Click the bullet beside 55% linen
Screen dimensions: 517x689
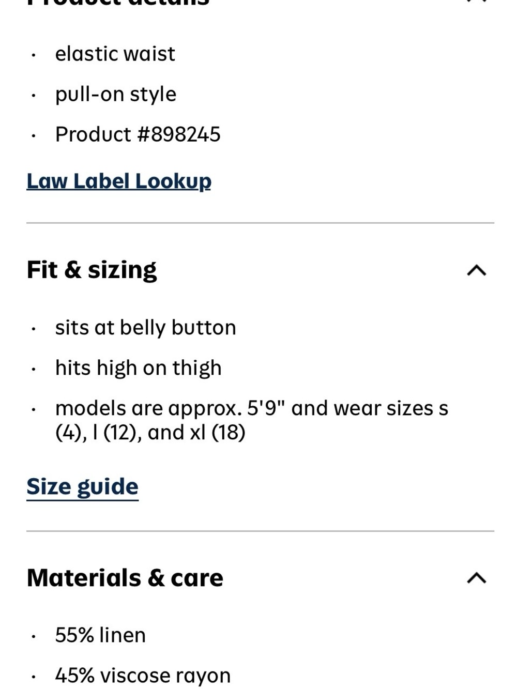click(33, 636)
